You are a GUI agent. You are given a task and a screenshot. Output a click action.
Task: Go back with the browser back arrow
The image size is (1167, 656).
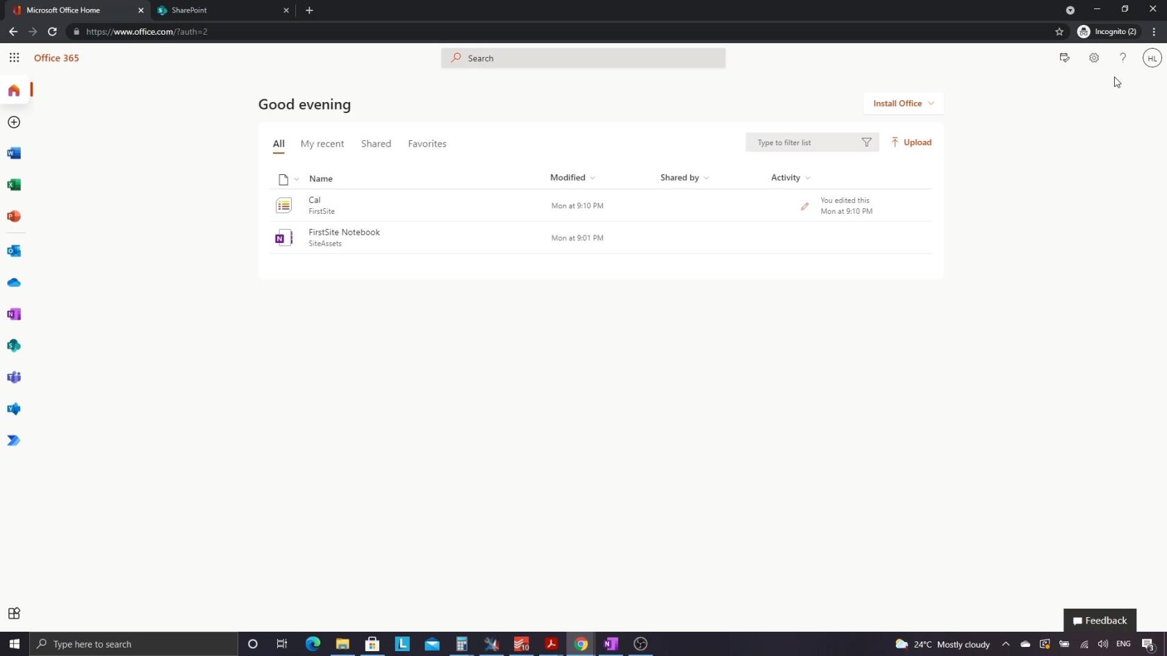point(13,31)
